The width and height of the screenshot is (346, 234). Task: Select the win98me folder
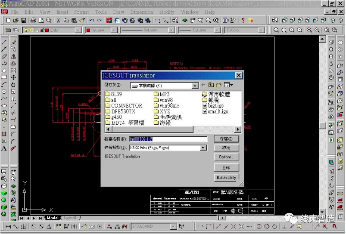click(166, 105)
